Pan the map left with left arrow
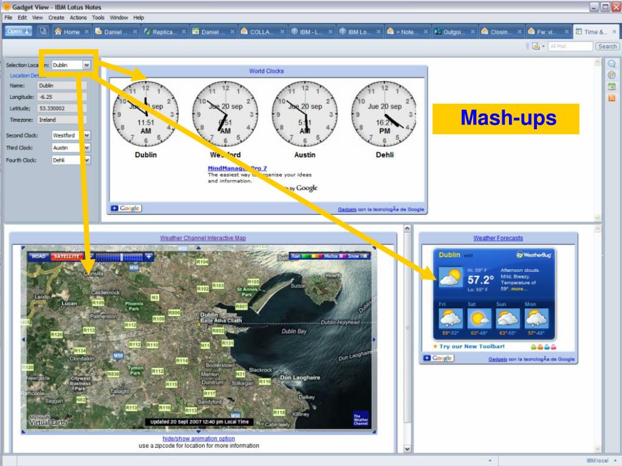The image size is (622, 466). (x=24, y=339)
